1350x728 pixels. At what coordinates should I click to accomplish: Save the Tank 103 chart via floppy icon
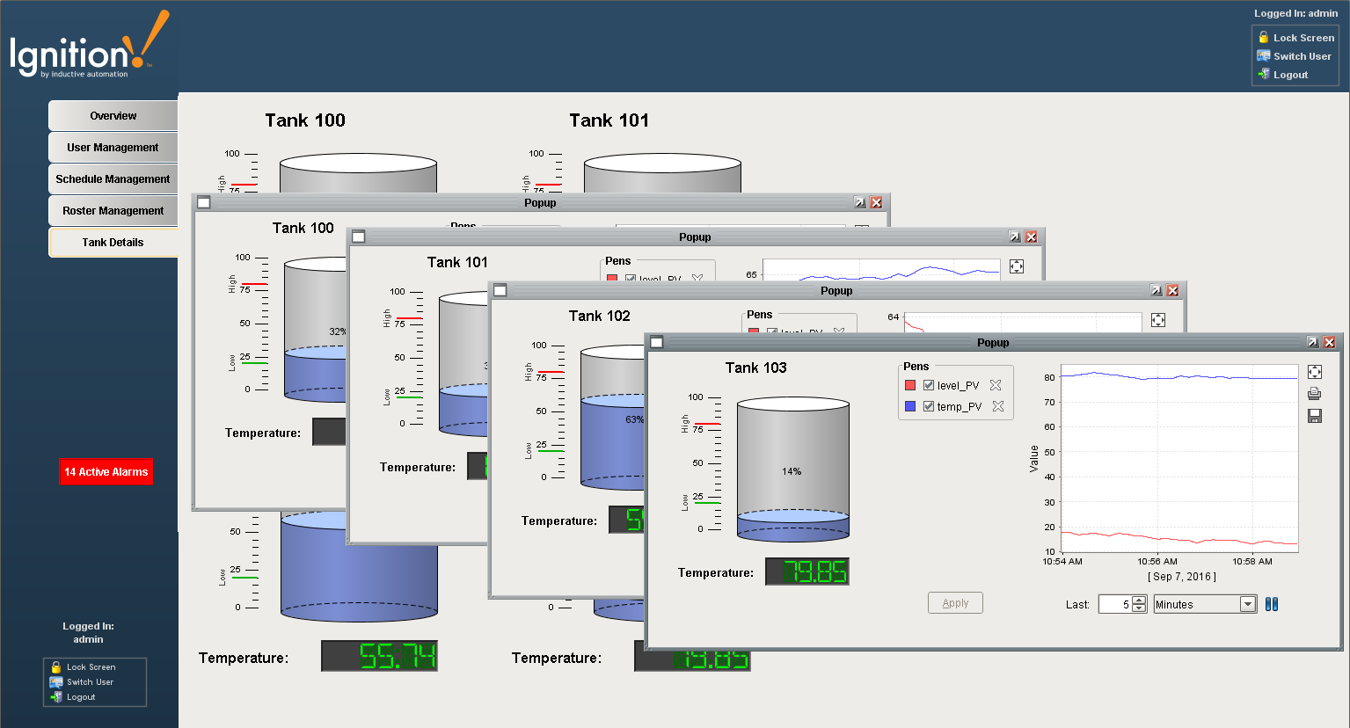click(x=1315, y=416)
